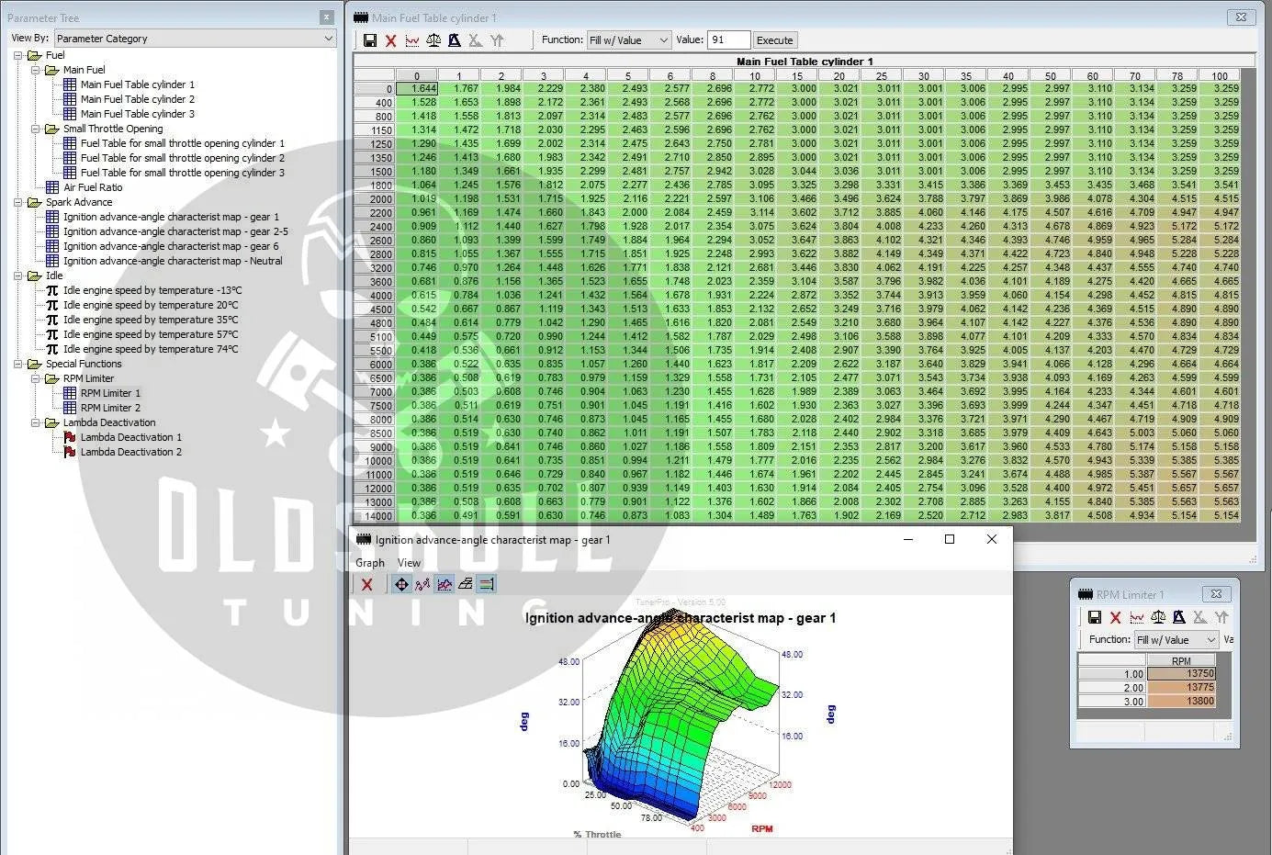
Task: Open the Graph menu in ignition map window
Action: tap(370, 563)
